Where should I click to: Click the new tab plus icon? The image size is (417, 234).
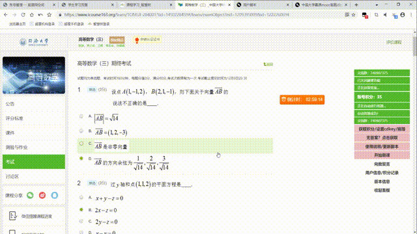coord(356,5)
